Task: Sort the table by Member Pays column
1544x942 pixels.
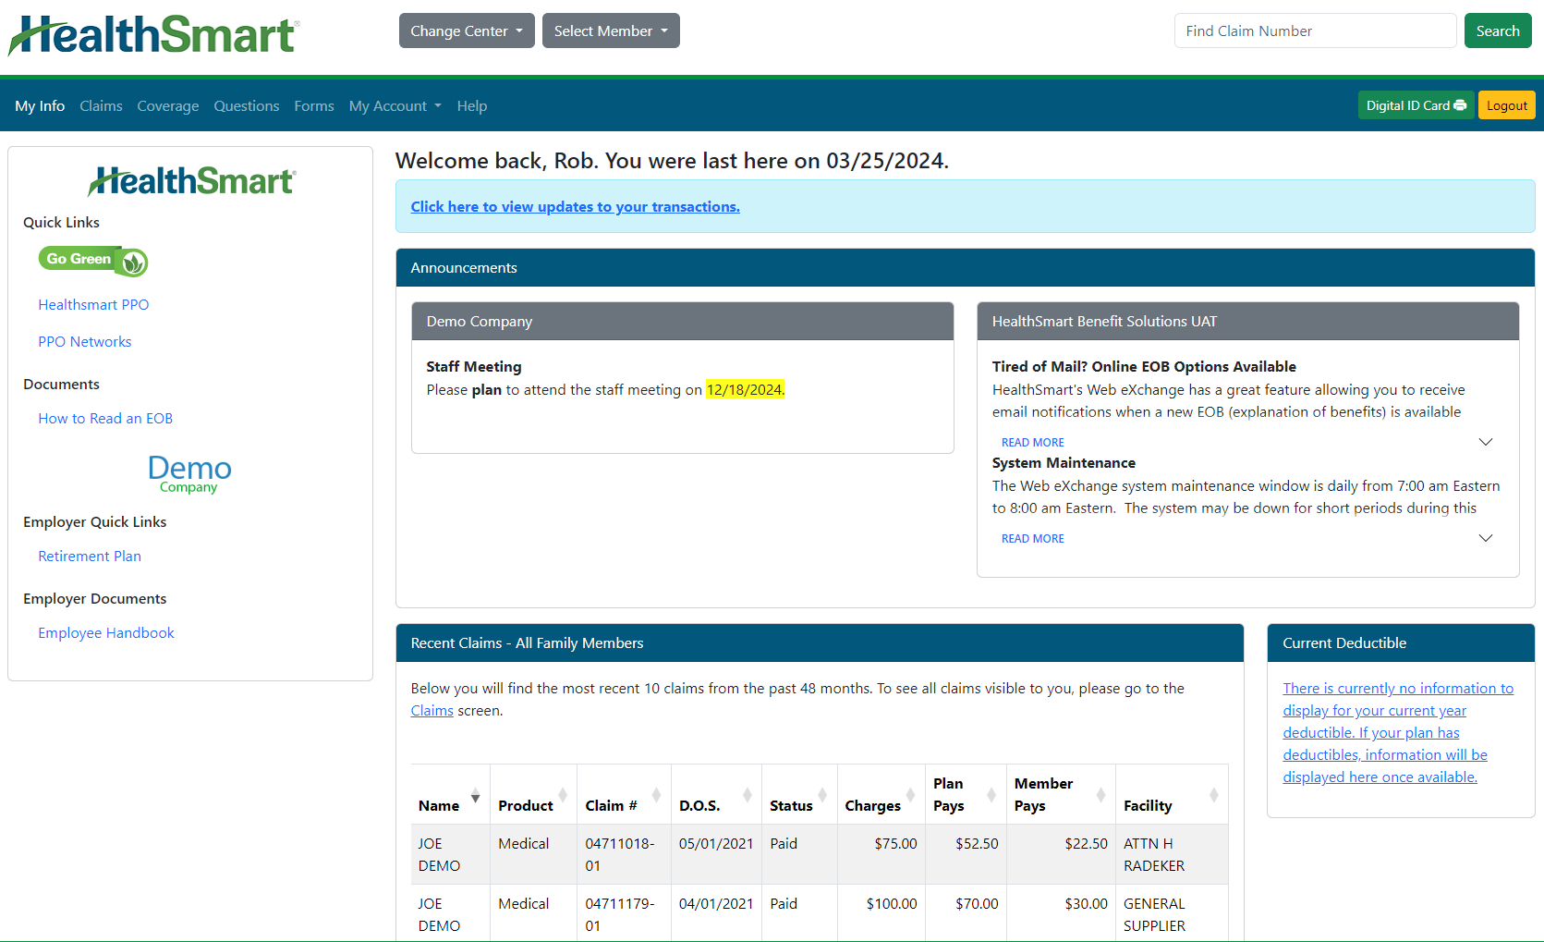Action: [x=1061, y=794]
